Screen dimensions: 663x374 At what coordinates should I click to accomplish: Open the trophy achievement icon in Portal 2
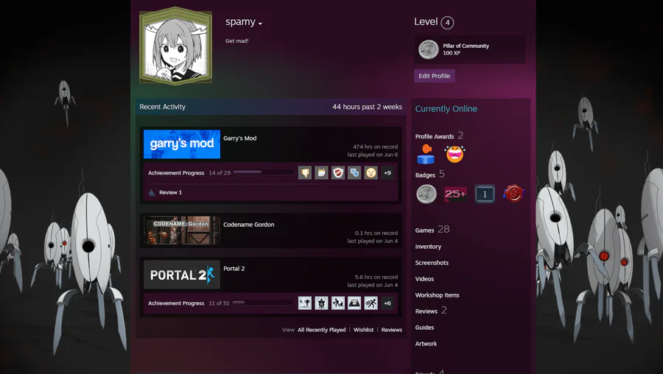(x=305, y=303)
